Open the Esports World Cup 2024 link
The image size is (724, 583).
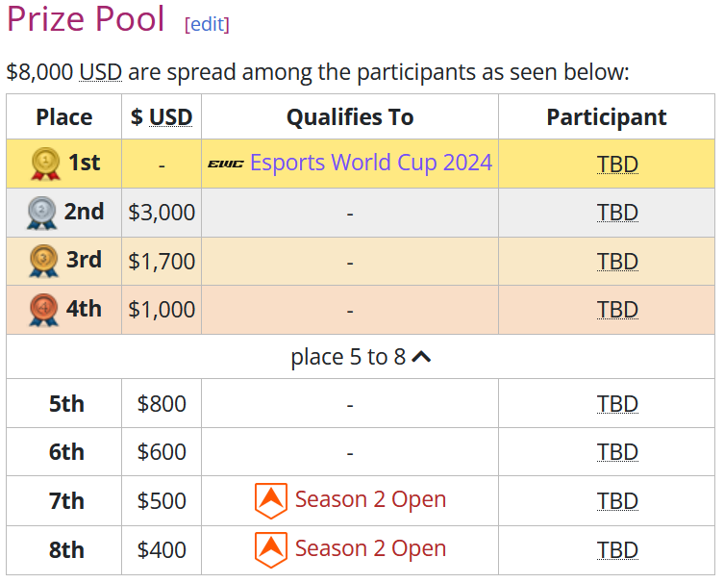[x=370, y=163]
